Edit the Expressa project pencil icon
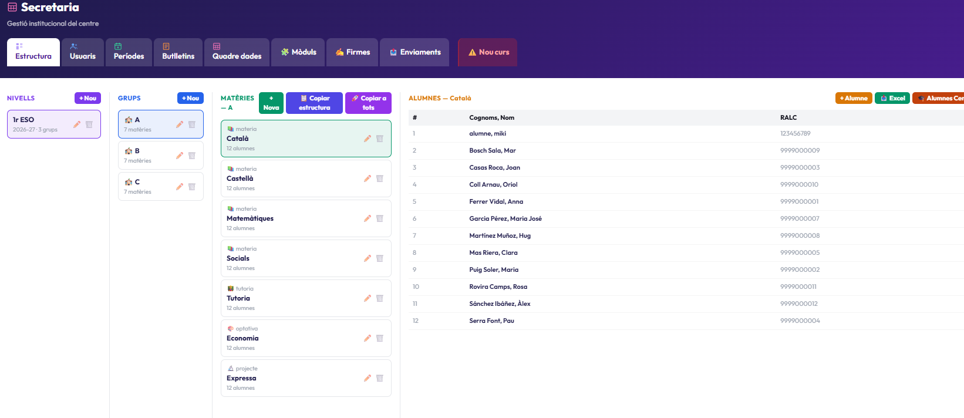The width and height of the screenshot is (964, 418). pyautogui.click(x=368, y=378)
